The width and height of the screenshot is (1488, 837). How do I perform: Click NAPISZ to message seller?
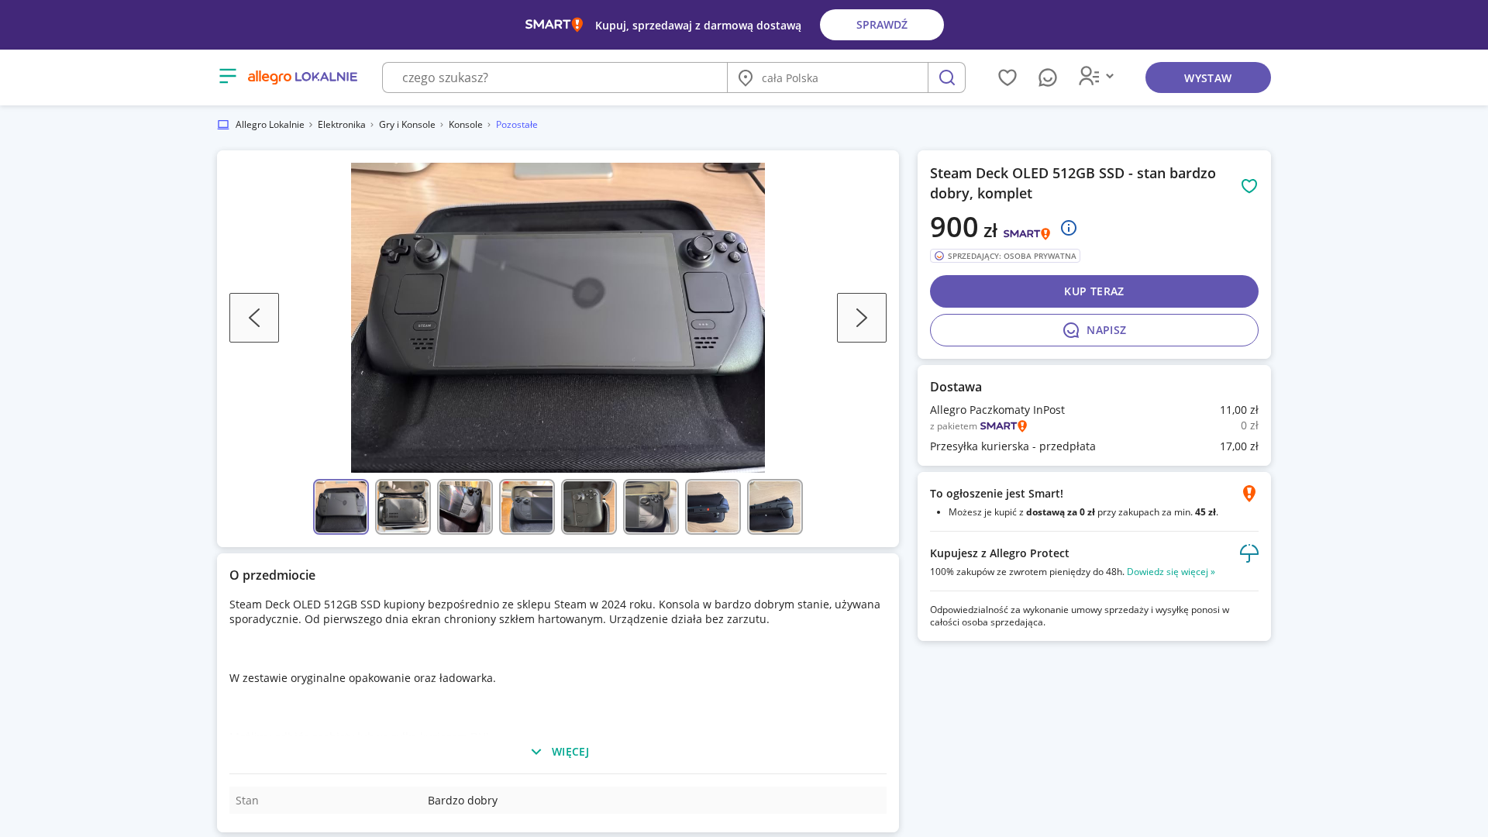click(x=1094, y=330)
